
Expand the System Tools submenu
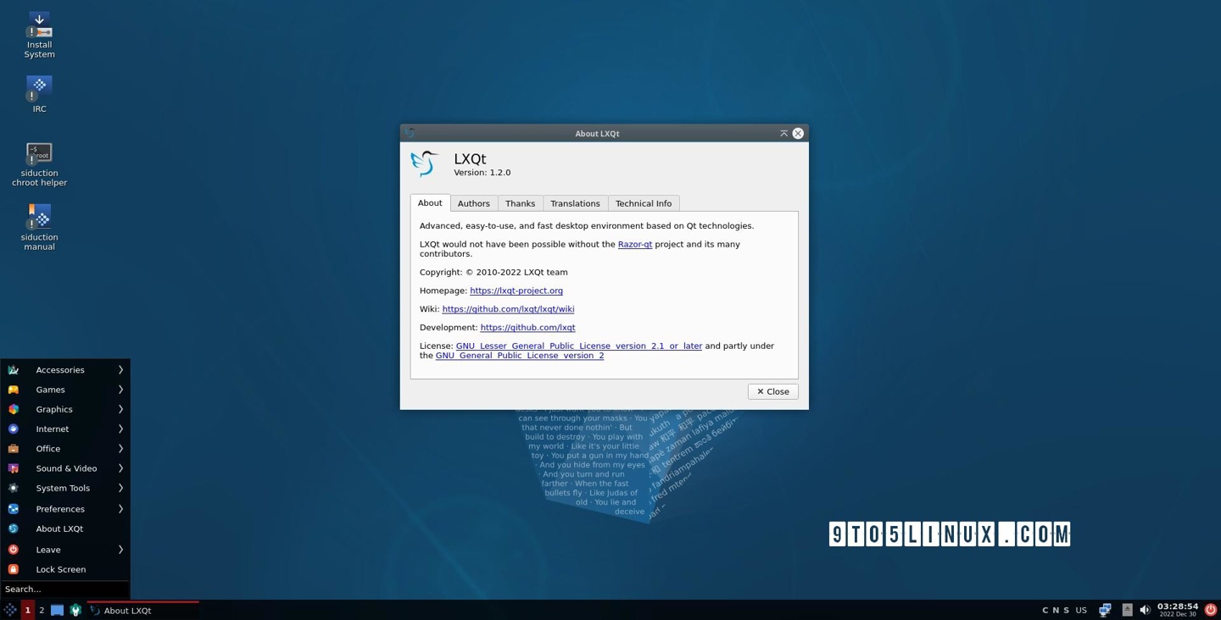tap(65, 488)
